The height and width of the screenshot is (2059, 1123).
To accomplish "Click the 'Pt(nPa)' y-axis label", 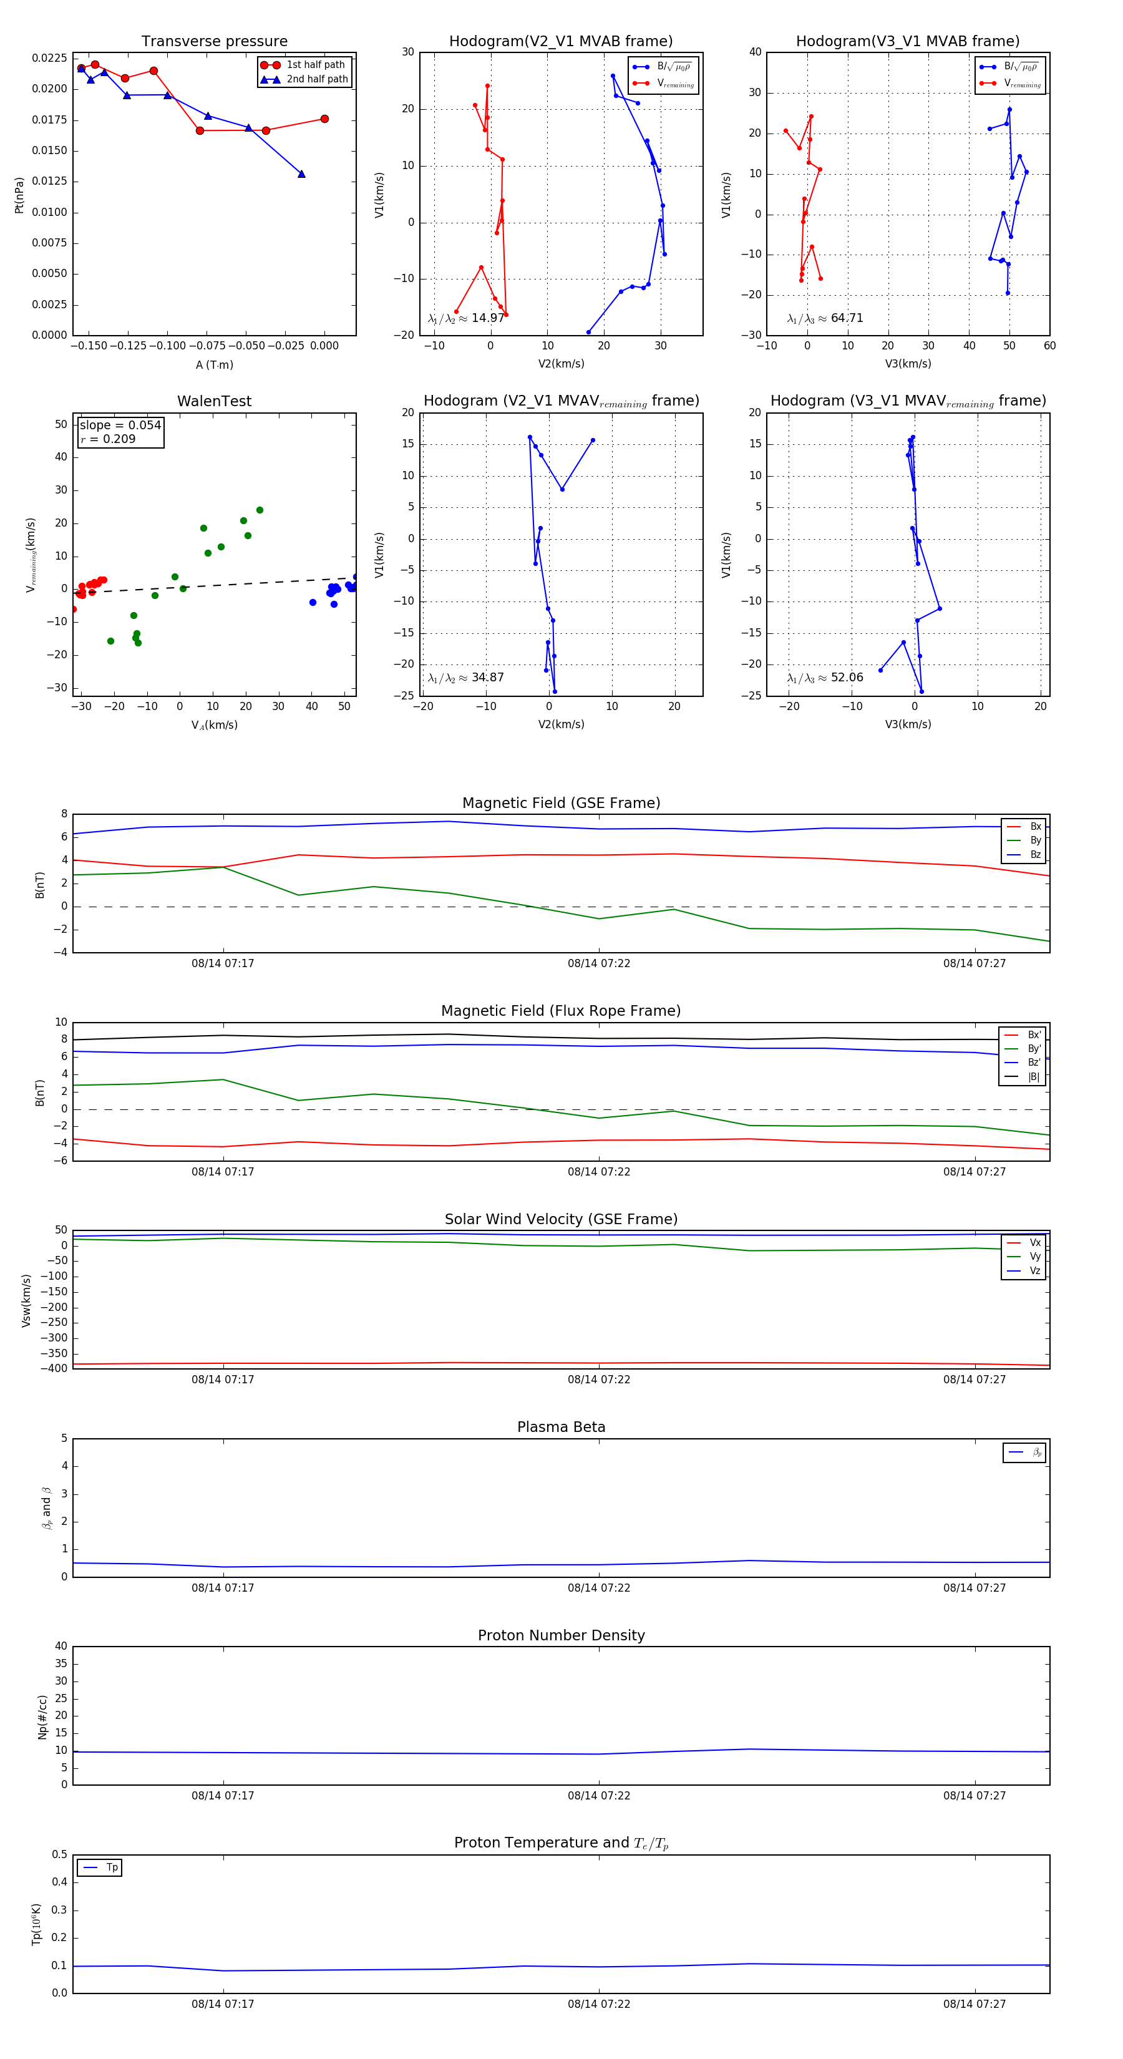I will (x=19, y=195).
